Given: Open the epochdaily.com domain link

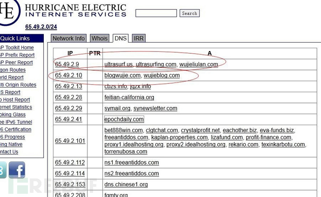Looking at the screenshot, I should (124, 119).
